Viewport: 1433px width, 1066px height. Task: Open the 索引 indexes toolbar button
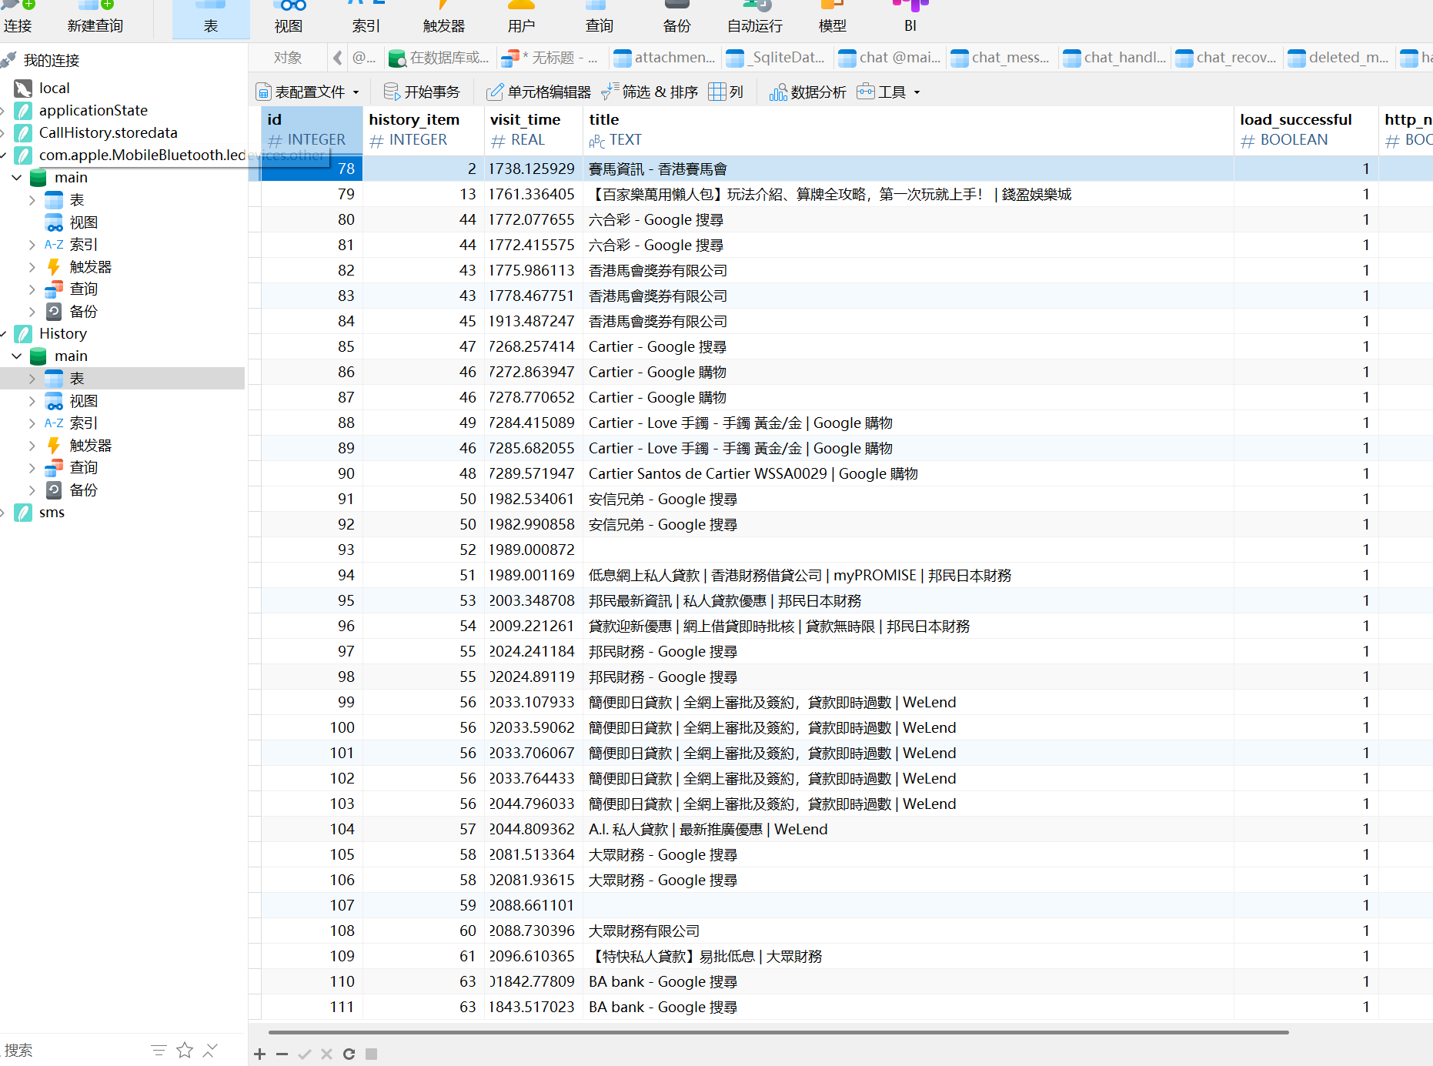point(366,18)
